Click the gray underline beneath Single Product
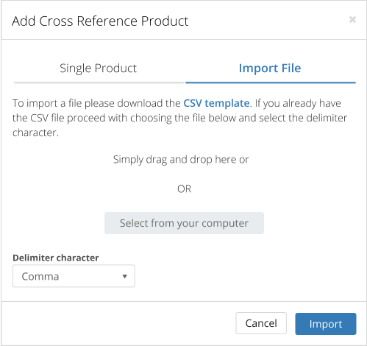 pyautogui.click(x=99, y=82)
